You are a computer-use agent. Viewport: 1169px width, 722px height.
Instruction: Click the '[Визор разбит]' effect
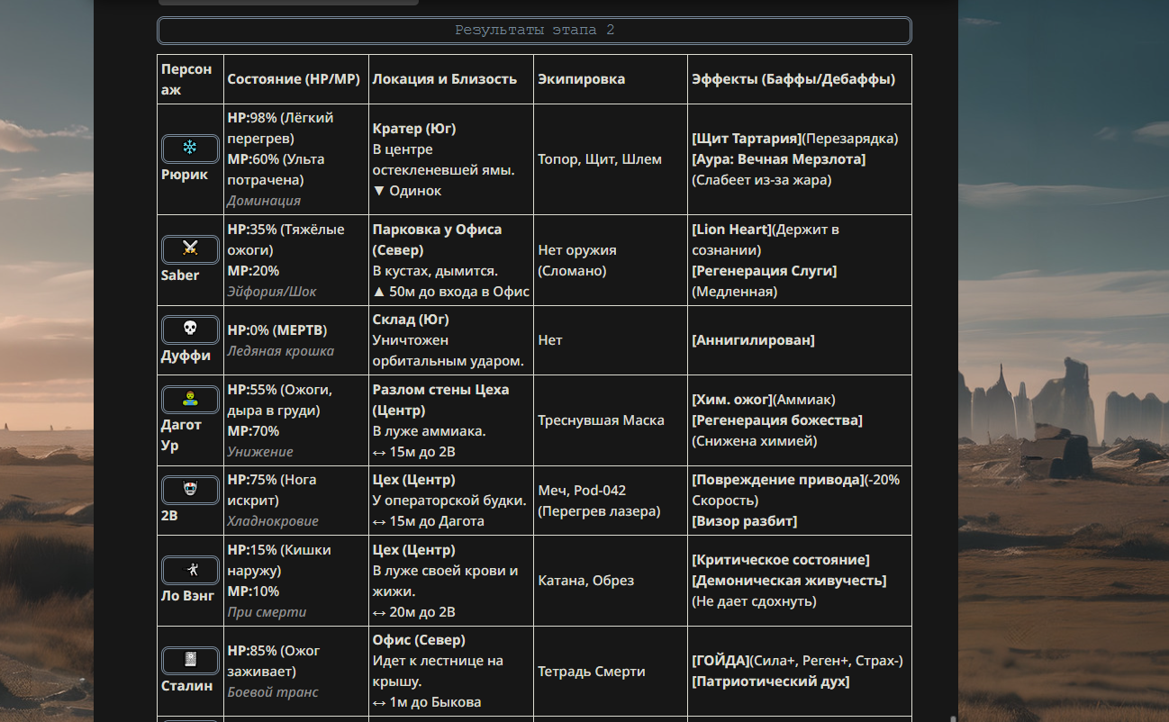tap(745, 521)
